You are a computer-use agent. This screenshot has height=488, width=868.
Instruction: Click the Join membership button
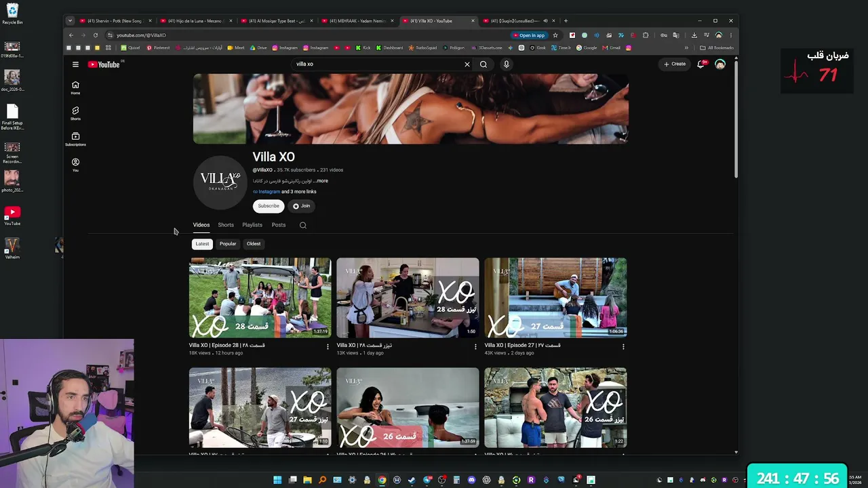point(302,206)
